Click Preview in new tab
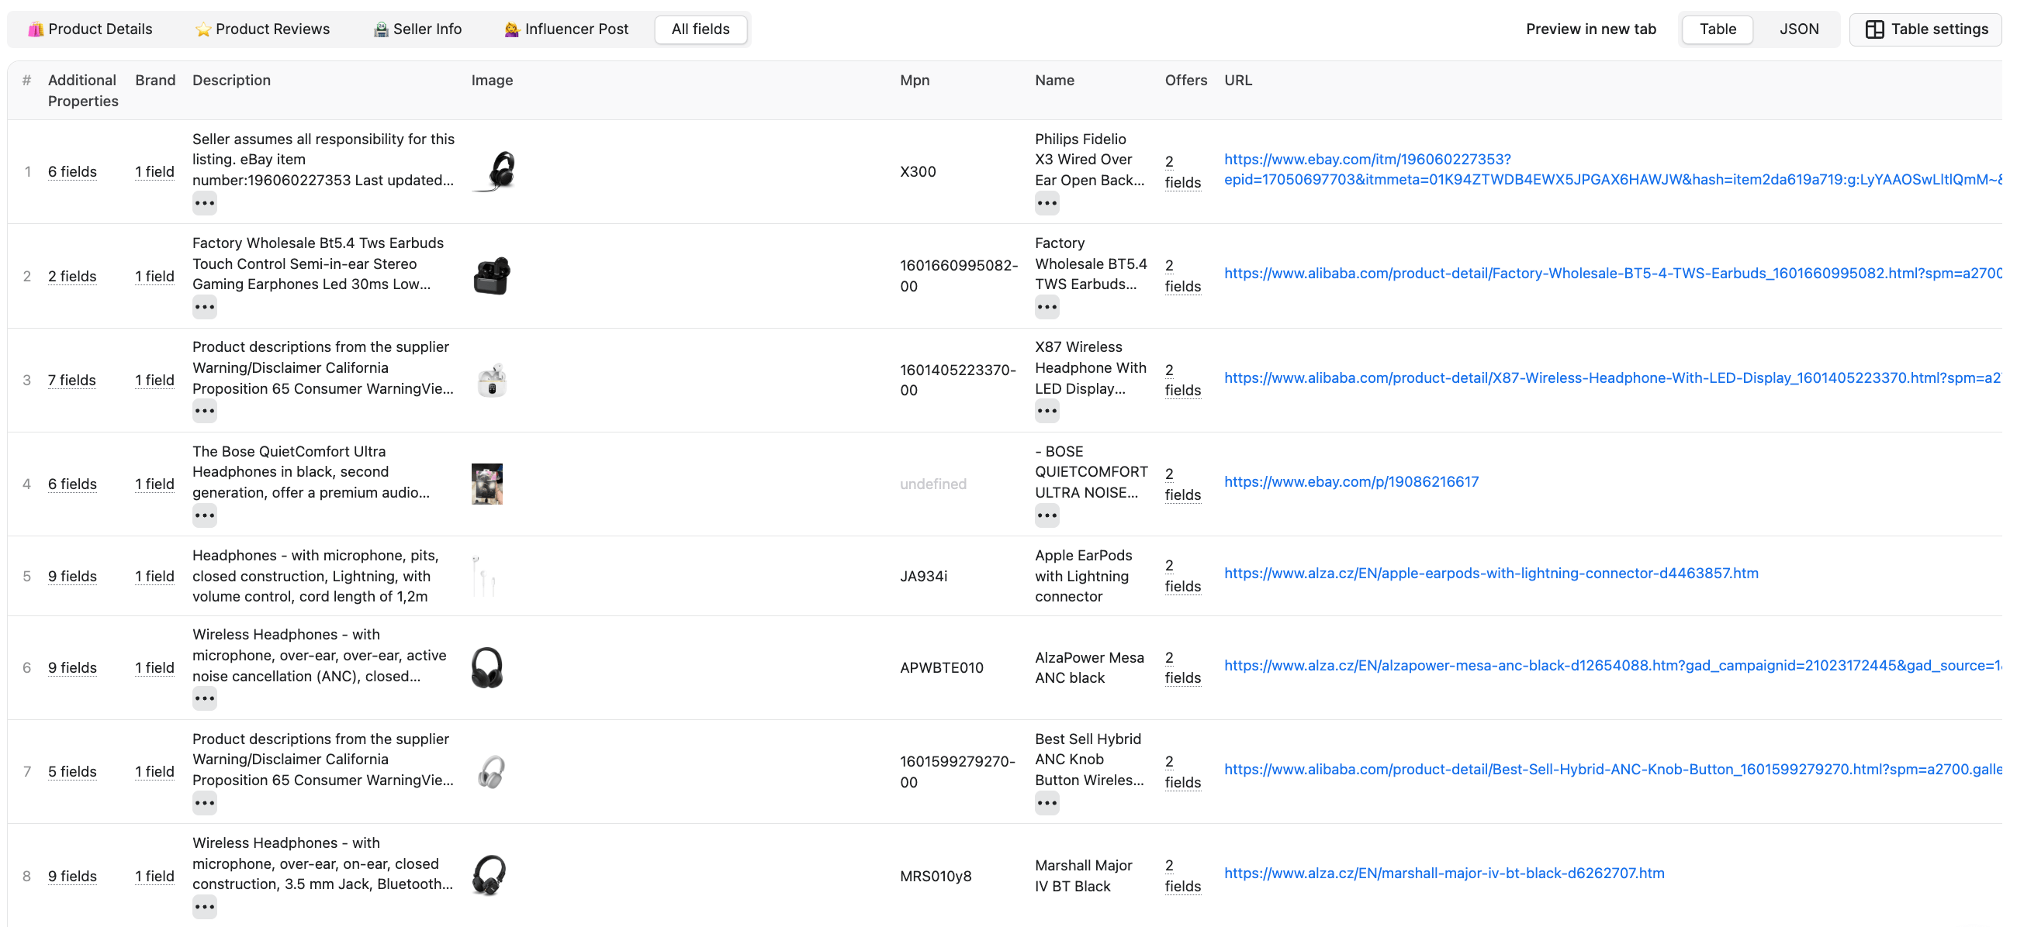 [x=1590, y=29]
